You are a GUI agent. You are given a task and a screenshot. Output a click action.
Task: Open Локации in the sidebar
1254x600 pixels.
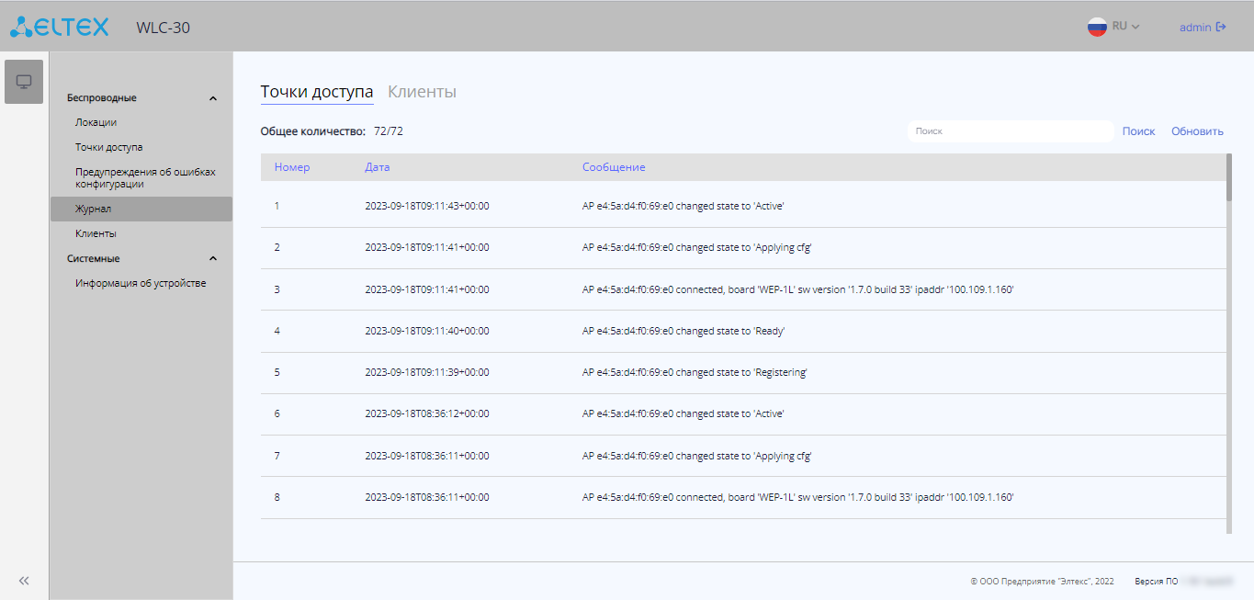click(x=96, y=122)
